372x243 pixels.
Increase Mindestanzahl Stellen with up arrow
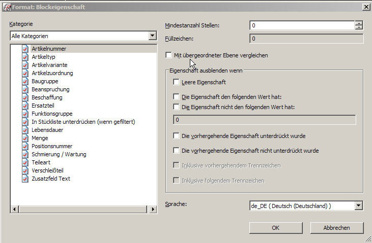359,23
